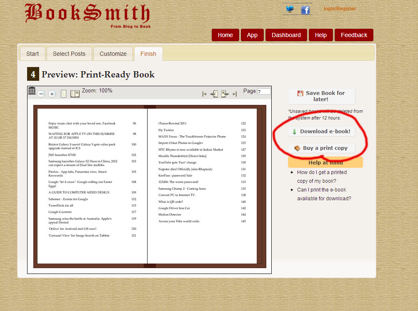Click 'Carousel View for Image Search' entry
This screenshot has width=418, height=311.
pyautogui.click(x=79, y=235)
